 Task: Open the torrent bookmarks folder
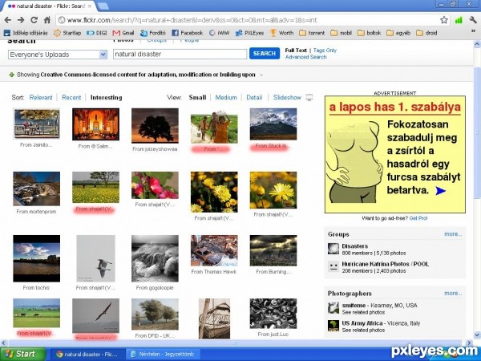[x=312, y=33]
